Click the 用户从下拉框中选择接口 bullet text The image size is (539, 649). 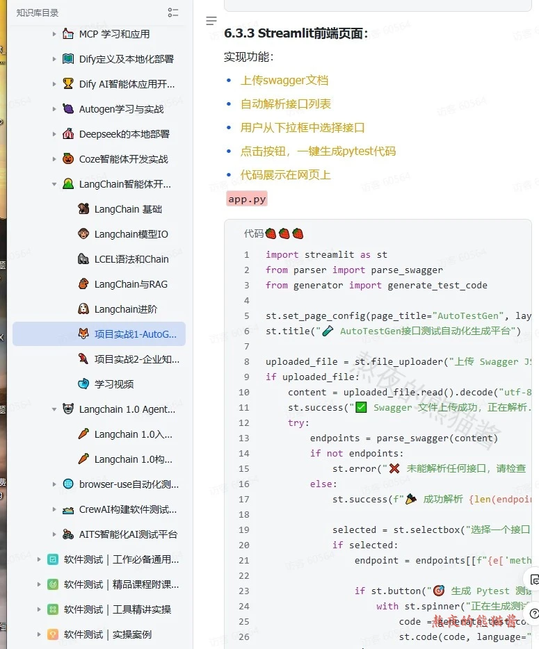pyautogui.click(x=303, y=127)
